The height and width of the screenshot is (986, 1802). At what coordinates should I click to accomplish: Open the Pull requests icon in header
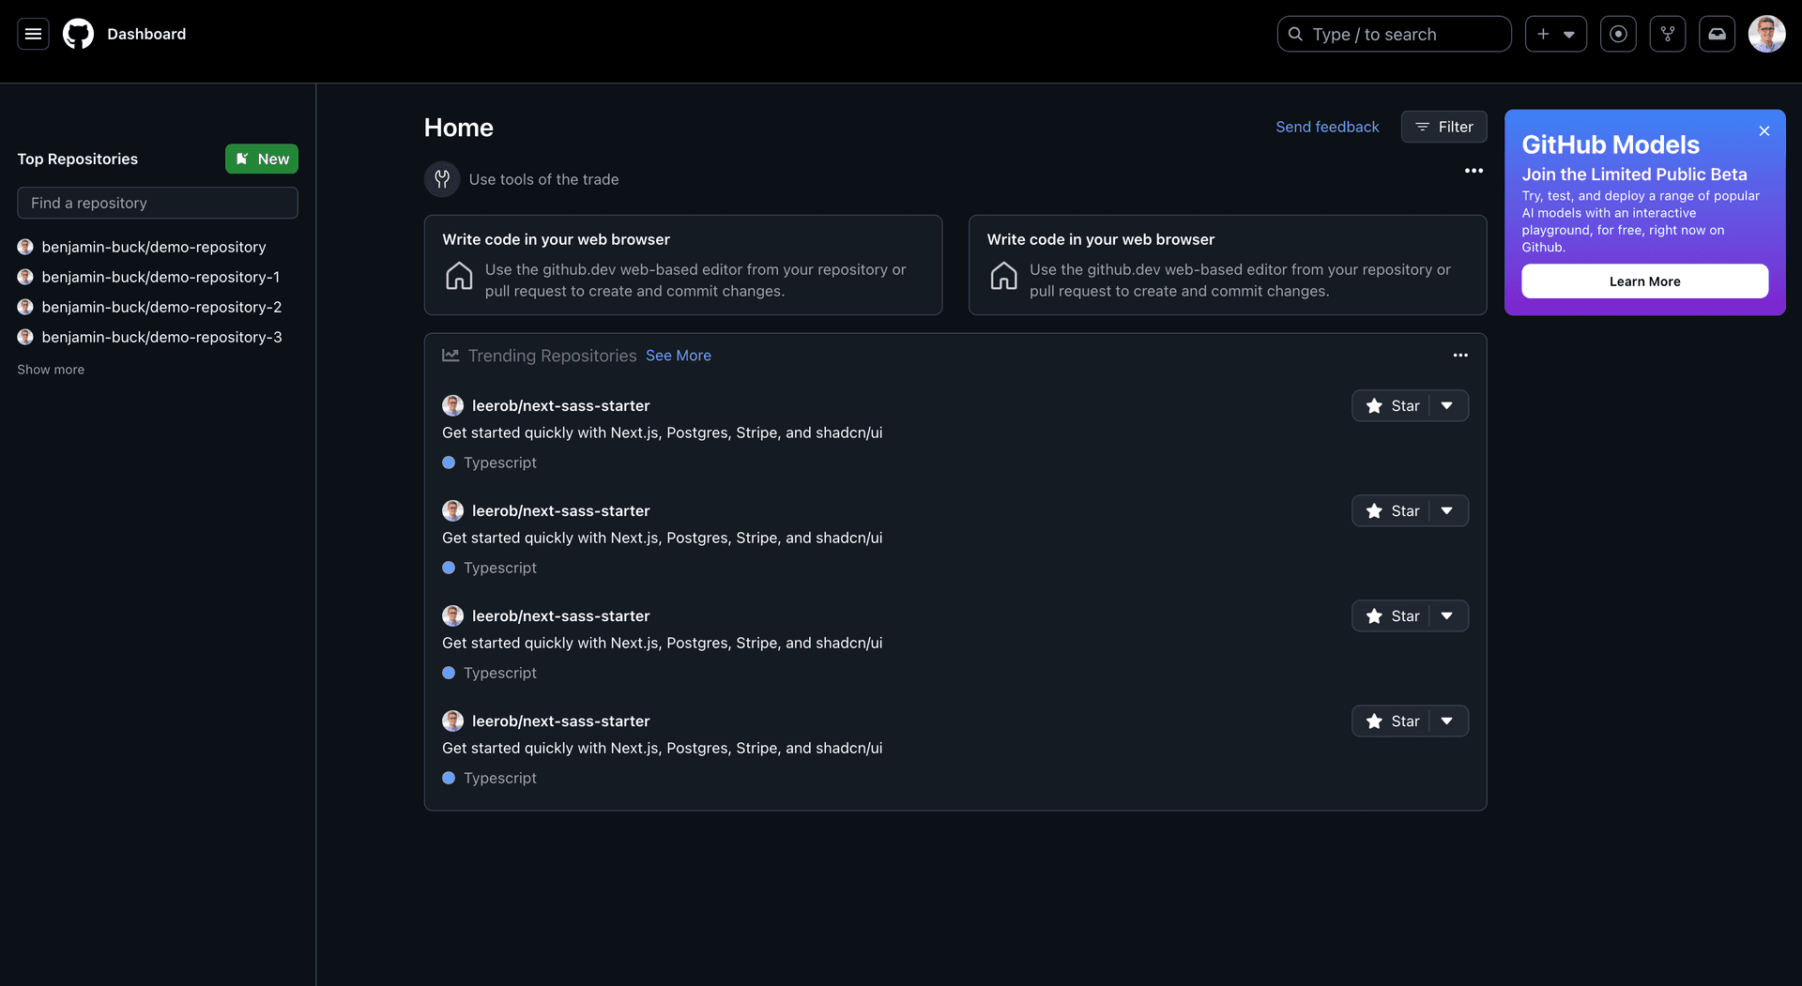tap(1668, 34)
